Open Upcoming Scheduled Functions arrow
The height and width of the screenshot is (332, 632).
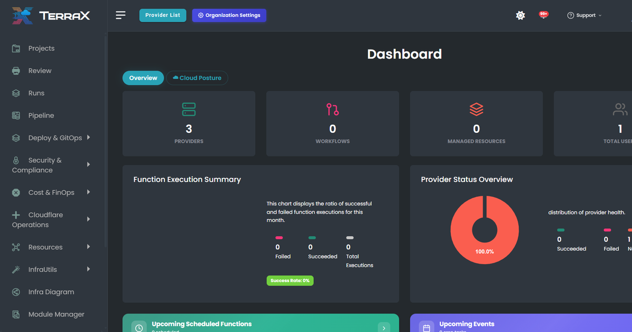click(384, 328)
